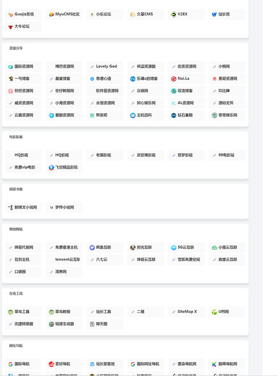
Task: Open 小南云互联 green cloud icon
Action: [x=214, y=248]
